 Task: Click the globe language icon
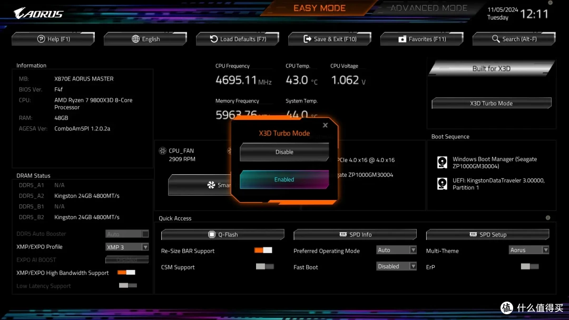pyautogui.click(x=135, y=39)
